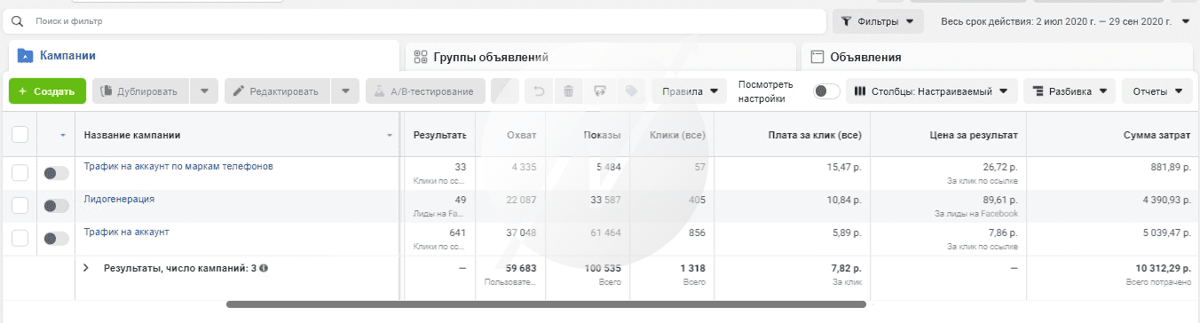This screenshot has height=323, width=1200.
Task: Check box for Трафик на аккаунт по маркам телефонов
Action: click(x=20, y=173)
